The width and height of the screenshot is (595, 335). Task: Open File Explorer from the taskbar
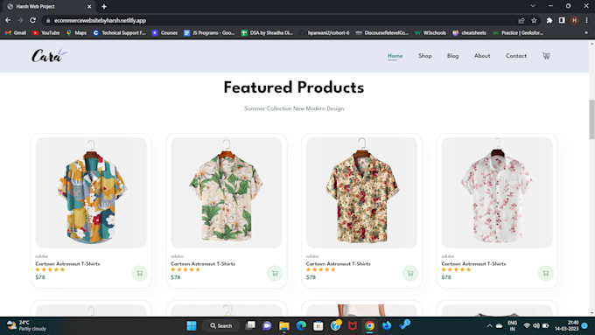284,325
